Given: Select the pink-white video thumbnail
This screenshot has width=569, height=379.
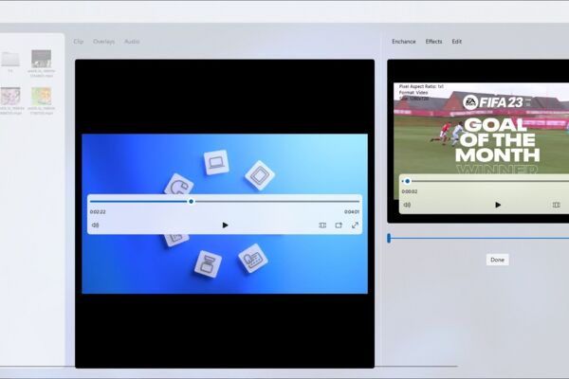Looking at the screenshot, I should (10, 96).
